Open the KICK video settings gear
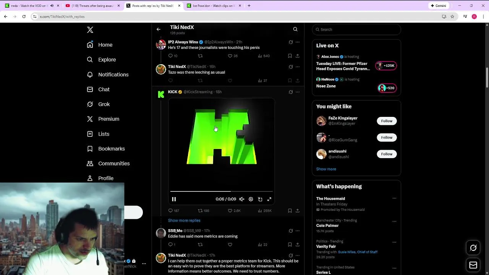Image resolution: width=489 pixels, height=275 pixels. (x=251, y=199)
